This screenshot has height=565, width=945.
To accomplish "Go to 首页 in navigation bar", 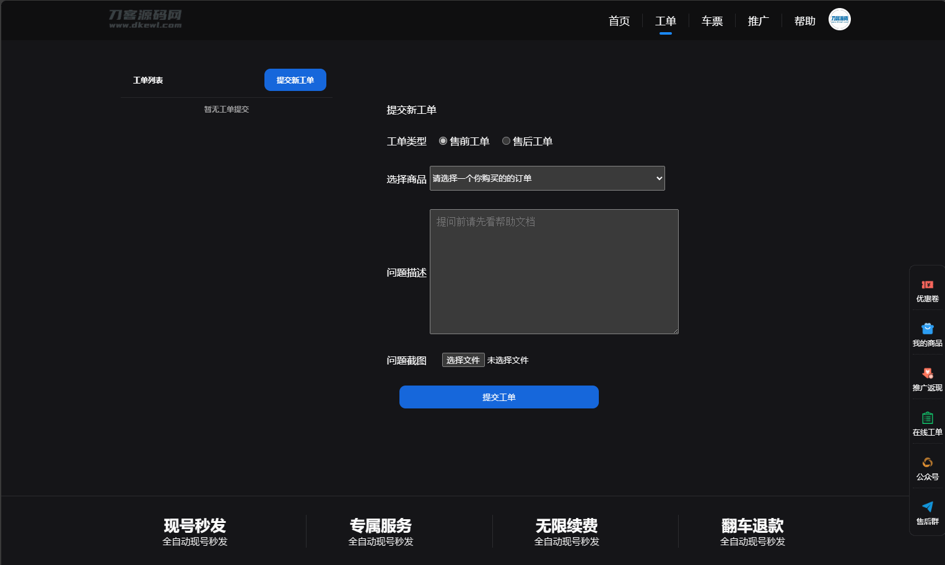I will coord(619,21).
